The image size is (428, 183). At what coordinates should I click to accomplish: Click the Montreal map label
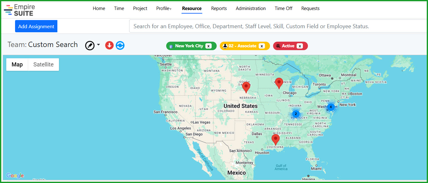click(x=349, y=75)
